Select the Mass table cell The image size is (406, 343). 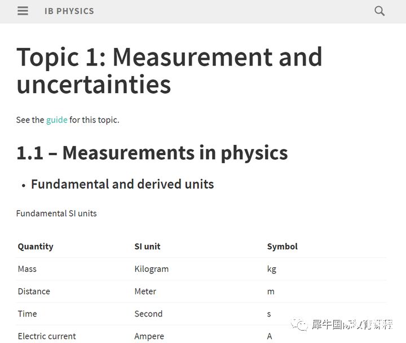pos(27,269)
